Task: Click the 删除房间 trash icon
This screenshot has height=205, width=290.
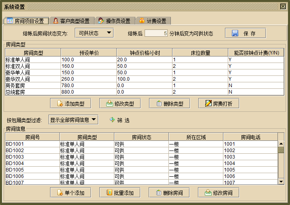Action: (x=159, y=193)
